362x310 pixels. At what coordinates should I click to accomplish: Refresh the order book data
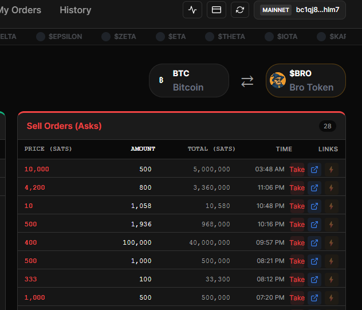(x=240, y=10)
